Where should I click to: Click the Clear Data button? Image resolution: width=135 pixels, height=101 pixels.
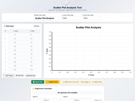click(x=20, y=76)
